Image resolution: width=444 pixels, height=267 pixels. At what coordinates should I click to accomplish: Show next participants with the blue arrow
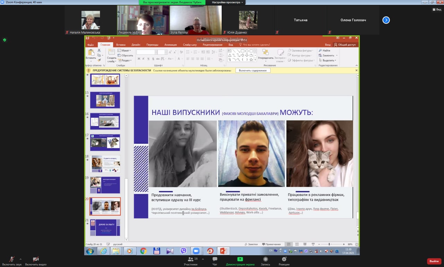pyautogui.click(x=386, y=20)
